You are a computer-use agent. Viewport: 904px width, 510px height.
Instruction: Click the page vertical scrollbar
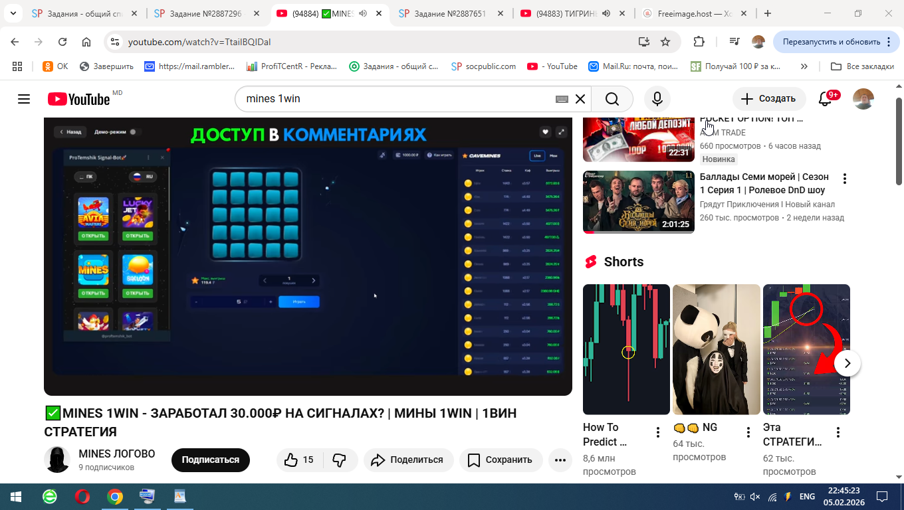coord(899,143)
